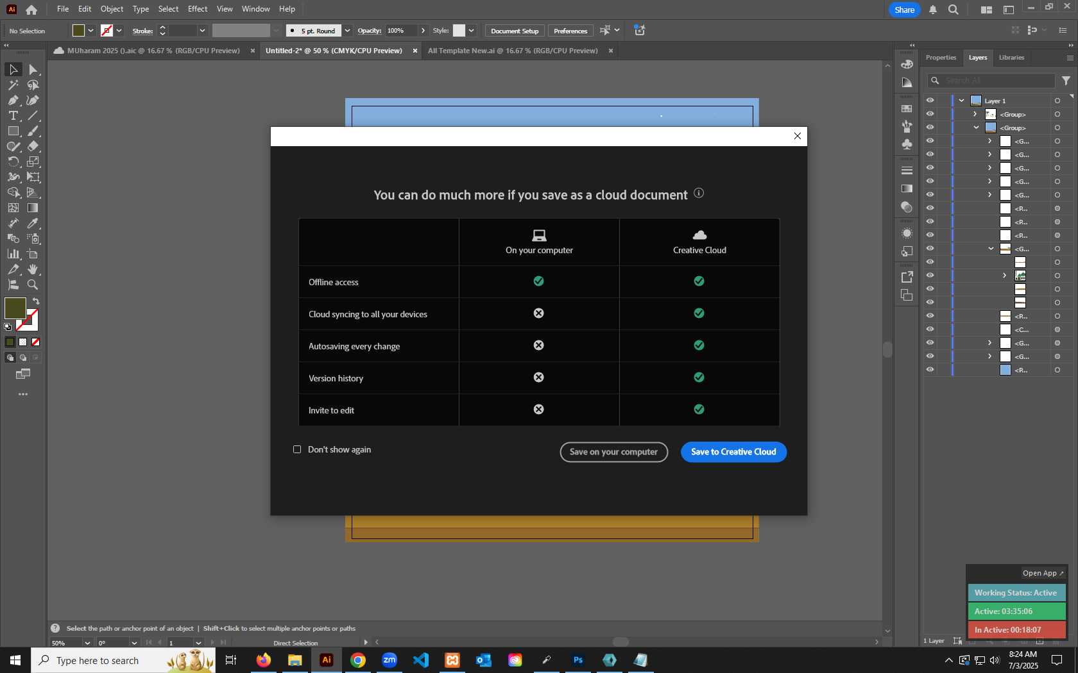Viewport: 1078px width, 673px height.
Task: Switch to Properties panel tab
Action: [941, 58]
